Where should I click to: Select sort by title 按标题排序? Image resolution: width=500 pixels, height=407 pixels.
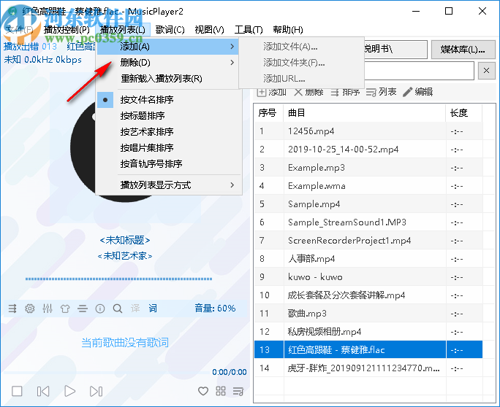point(167,115)
